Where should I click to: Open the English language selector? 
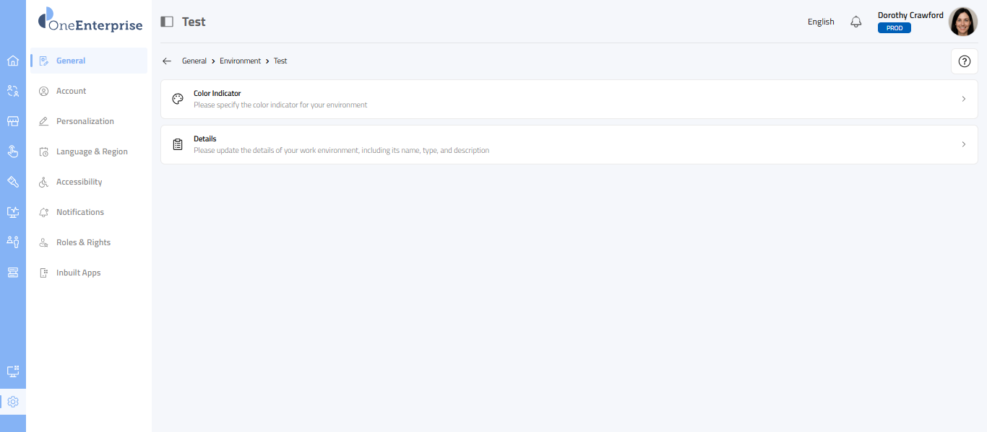click(x=821, y=22)
